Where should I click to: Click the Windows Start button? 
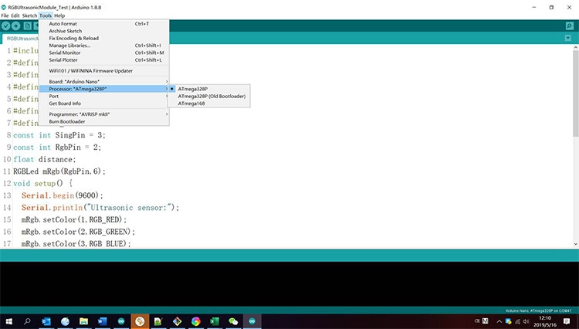[8, 321]
